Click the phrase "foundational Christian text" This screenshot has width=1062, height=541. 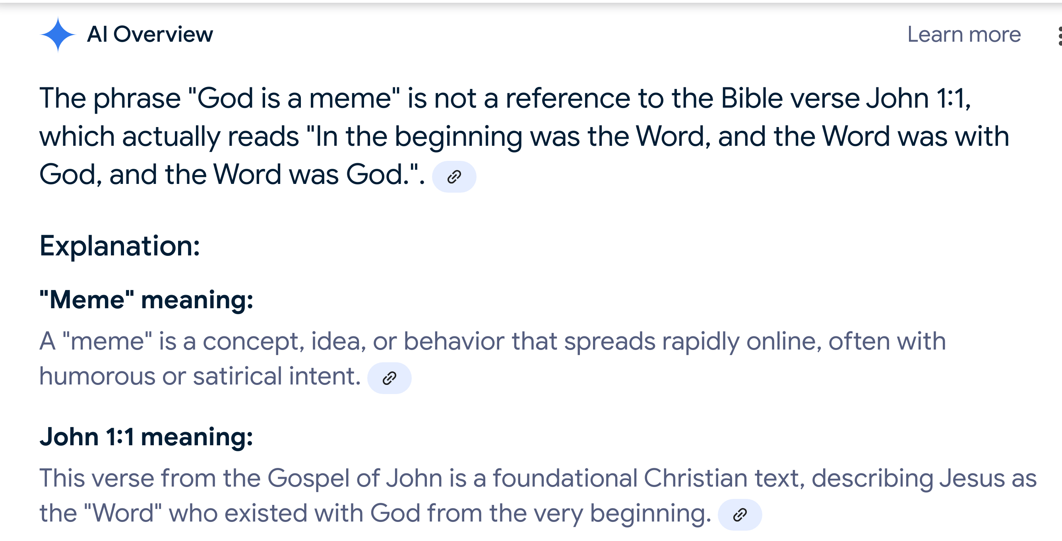tap(649, 478)
